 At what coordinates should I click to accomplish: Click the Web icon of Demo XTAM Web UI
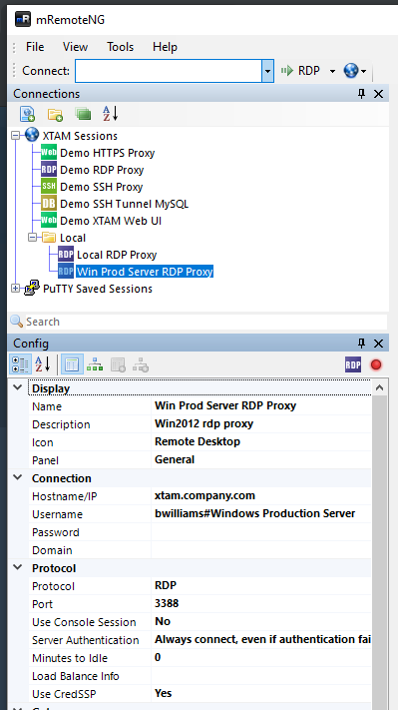[x=49, y=221]
